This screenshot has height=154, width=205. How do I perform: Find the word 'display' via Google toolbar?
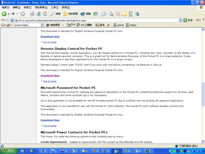(131, 25)
